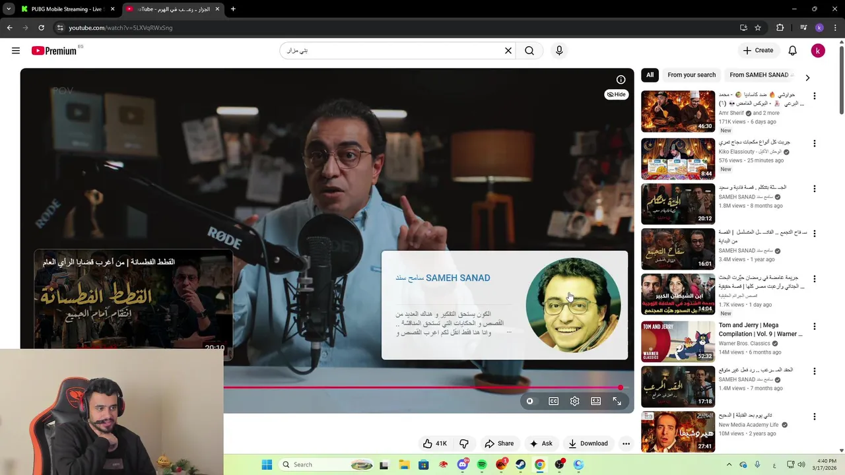Image resolution: width=845 pixels, height=475 pixels.
Task: Open options for 17:18 video
Action: [x=814, y=371]
